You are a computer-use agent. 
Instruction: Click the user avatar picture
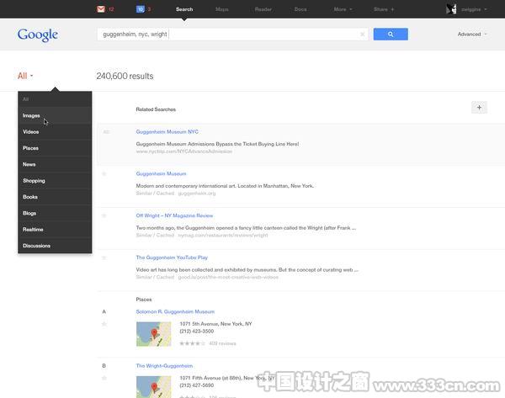[451, 9]
